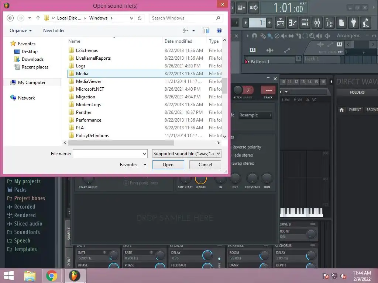This screenshot has height=283, width=378.
Task: Open the Resample mode selector
Action: (x=255, y=115)
